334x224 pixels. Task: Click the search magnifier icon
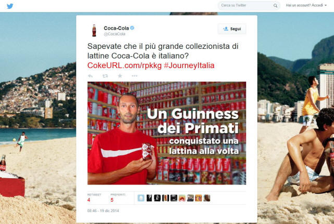click(x=276, y=6)
